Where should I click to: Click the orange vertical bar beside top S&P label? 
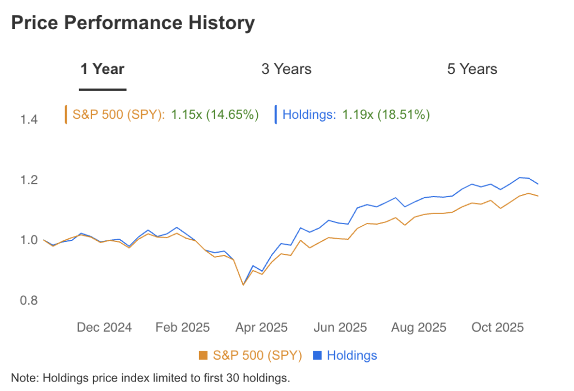pyautogui.click(x=66, y=114)
